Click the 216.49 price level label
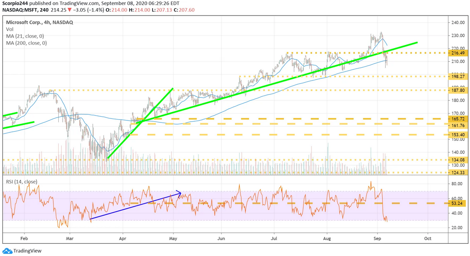The image size is (470, 256). tap(458, 53)
